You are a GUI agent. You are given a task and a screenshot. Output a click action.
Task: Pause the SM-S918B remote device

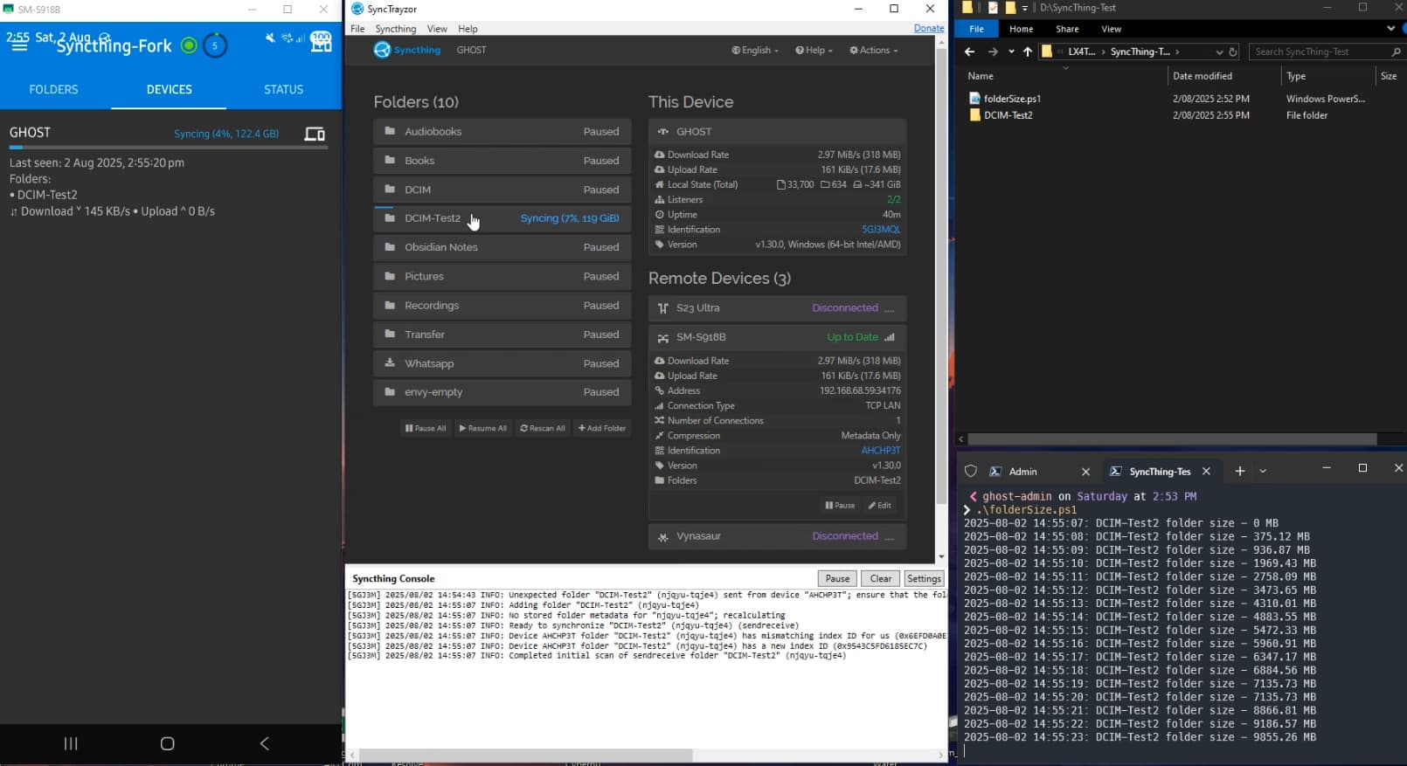coord(840,505)
